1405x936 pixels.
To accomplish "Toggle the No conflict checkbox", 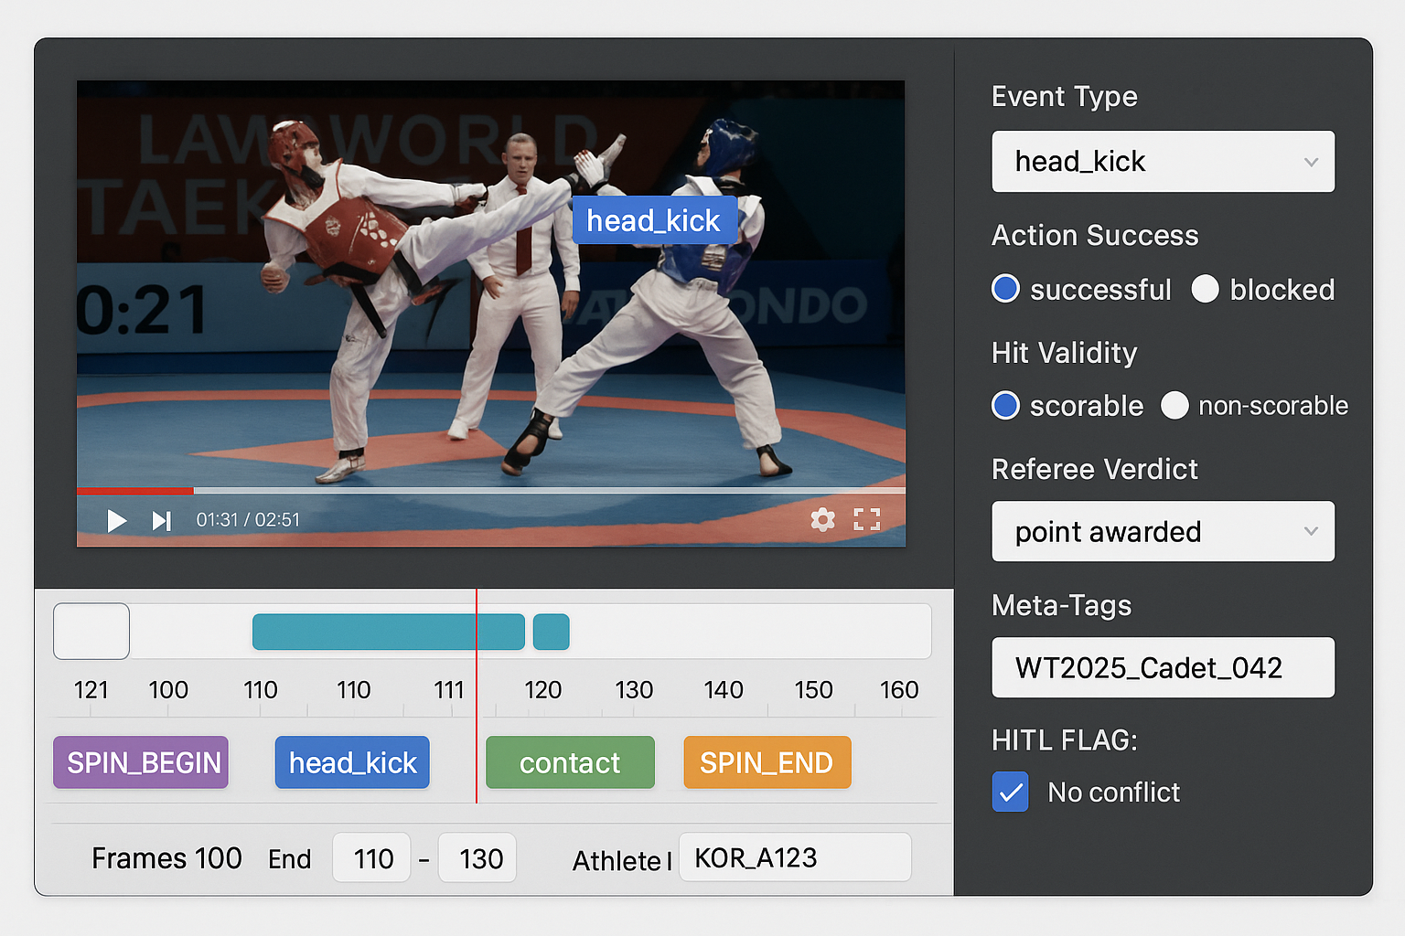I will click(1011, 792).
